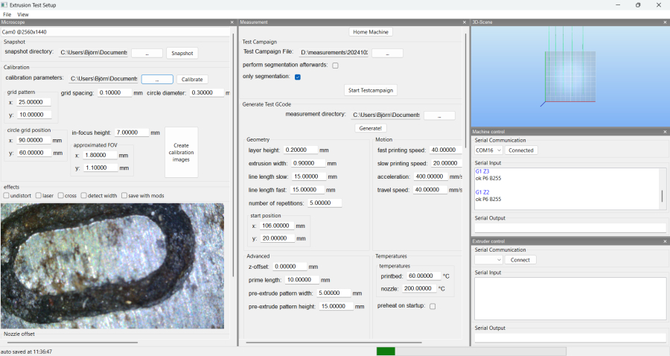This screenshot has width=670, height=356.
Task: Close the 3D-Scene panel
Action: [x=665, y=22]
